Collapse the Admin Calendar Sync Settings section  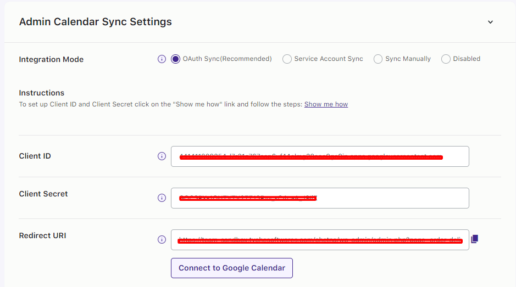pos(490,22)
